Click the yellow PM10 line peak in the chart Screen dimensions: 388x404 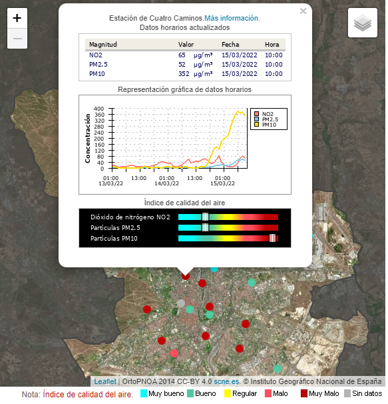(238, 111)
